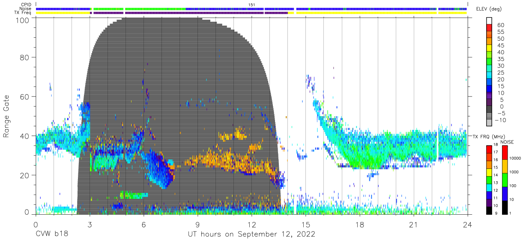526x243 pixels.
Task: Click the '25' label on ELEV colorbar
Action: (500, 73)
